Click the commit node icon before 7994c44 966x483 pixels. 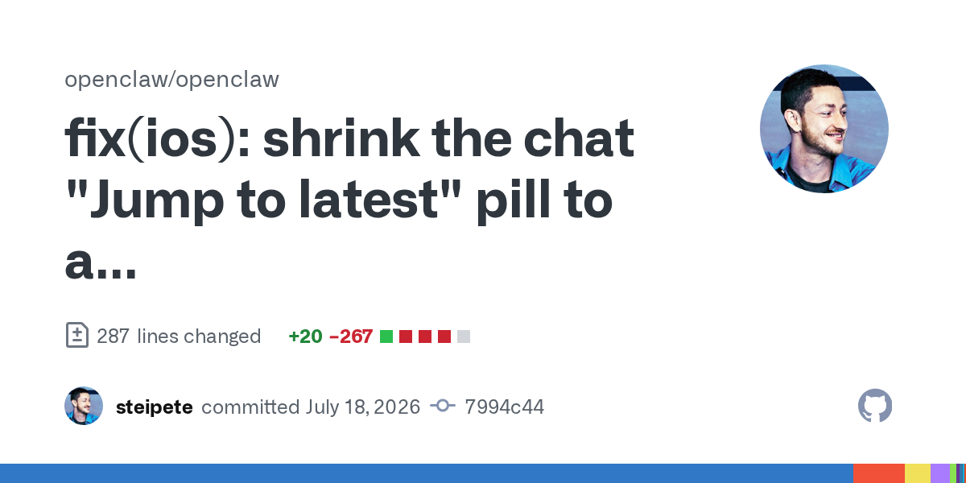pos(443,407)
